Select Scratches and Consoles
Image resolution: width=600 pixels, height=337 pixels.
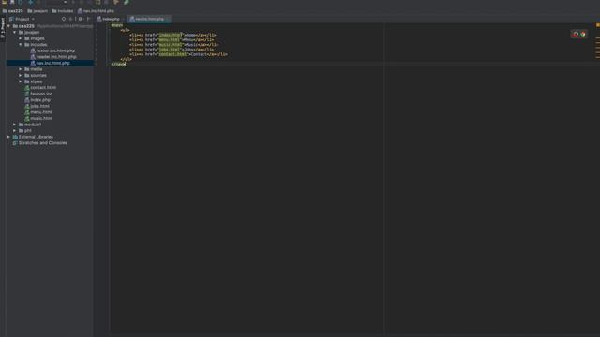coord(39,143)
